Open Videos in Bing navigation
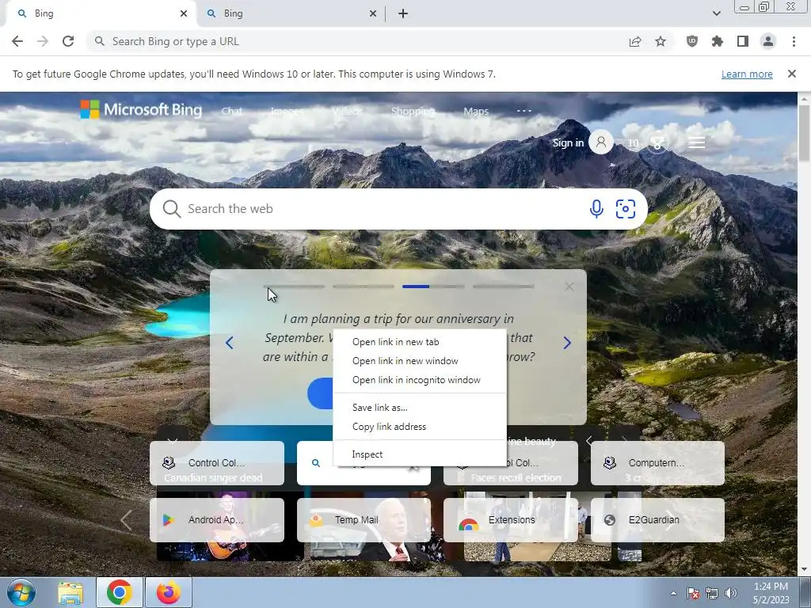Screen dimensions: 811x608 coord(347,111)
